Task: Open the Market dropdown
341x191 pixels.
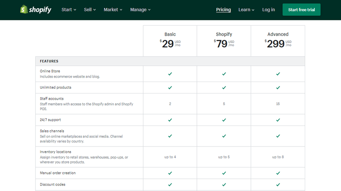Action: (113, 9)
